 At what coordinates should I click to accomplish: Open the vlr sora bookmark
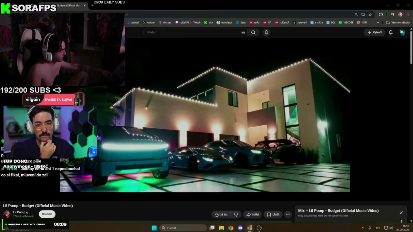point(165,23)
